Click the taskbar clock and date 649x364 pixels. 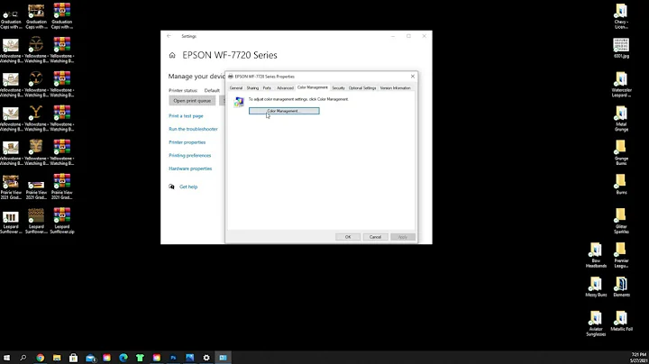click(x=639, y=358)
